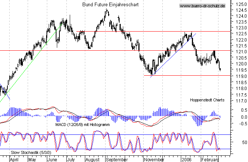
Task: Jump to August on the time axis
Action: (x=92, y=160)
